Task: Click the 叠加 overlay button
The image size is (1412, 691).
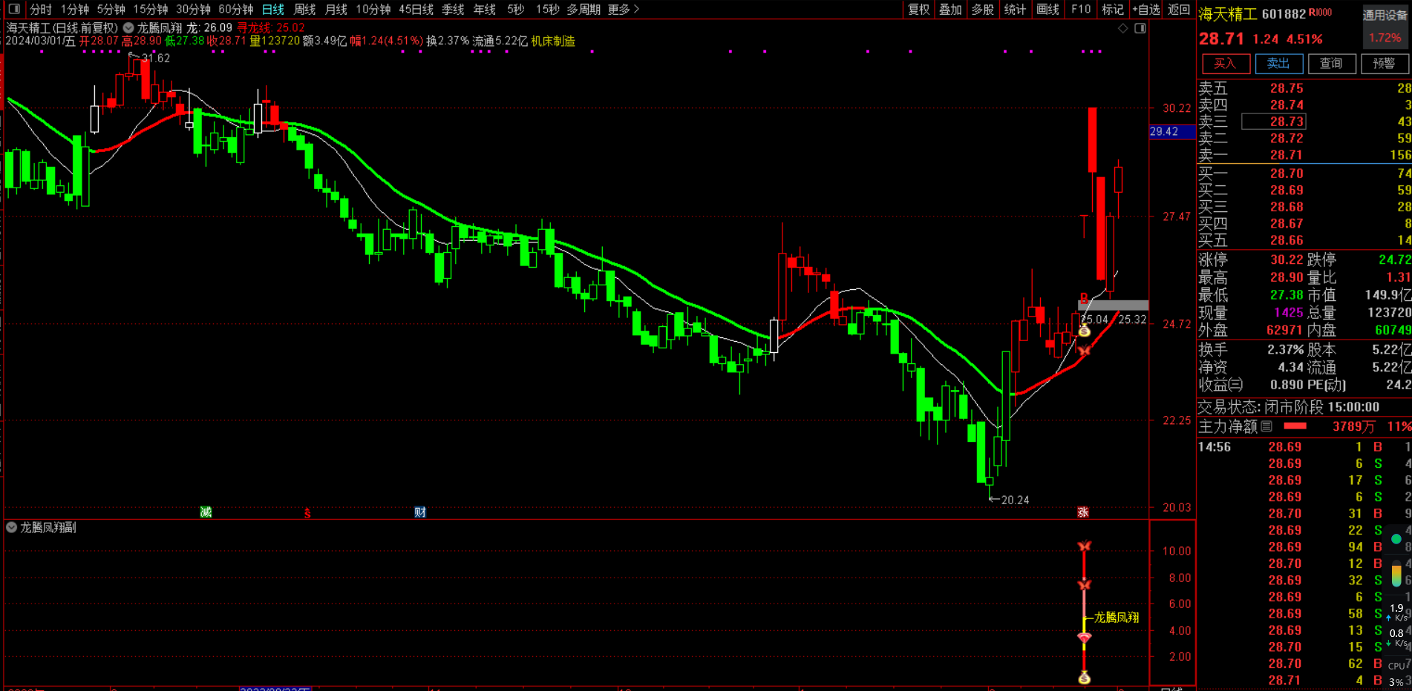Action: click(951, 9)
